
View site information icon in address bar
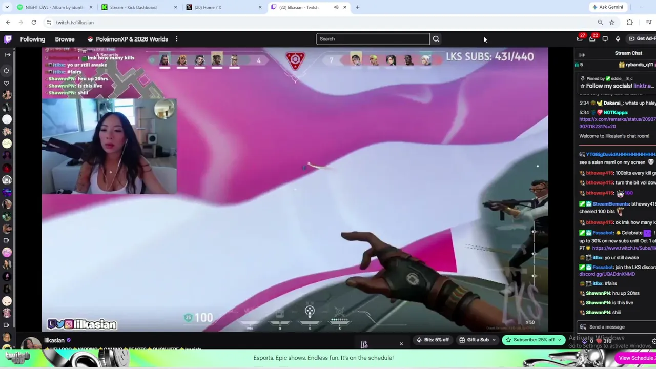[x=49, y=23]
